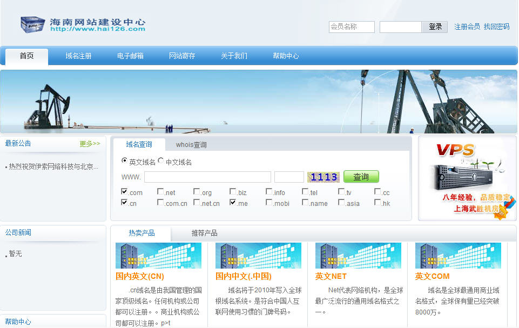The height and width of the screenshot is (328, 519).
Task: Enable the .net domain checkbox
Action: pyautogui.click(x=160, y=192)
